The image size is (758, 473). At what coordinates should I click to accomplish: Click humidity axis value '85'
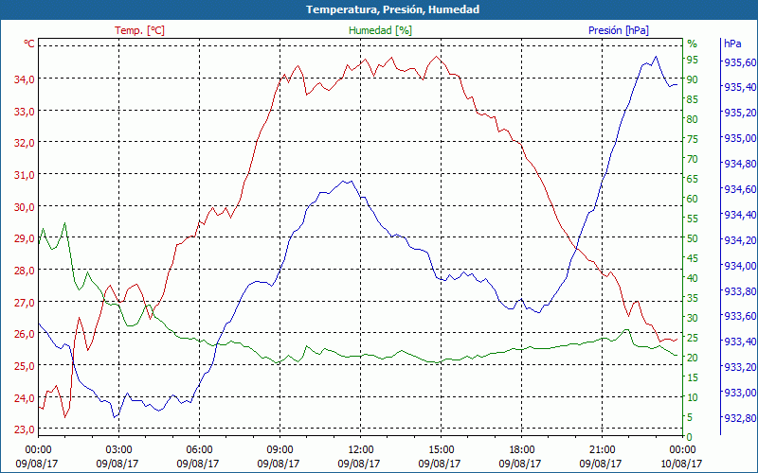(693, 99)
